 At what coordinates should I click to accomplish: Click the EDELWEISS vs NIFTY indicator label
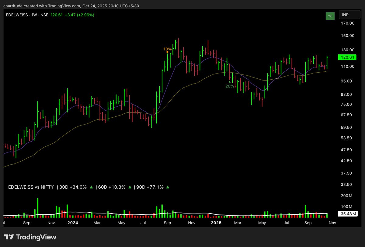pos(31,187)
